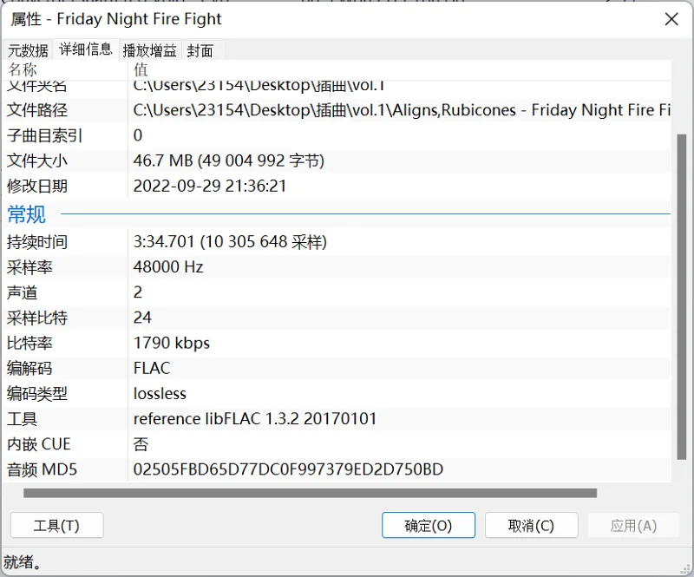The height and width of the screenshot is (577, 694).
Task: Click the 编解码 row label
Action: point(29,369)
